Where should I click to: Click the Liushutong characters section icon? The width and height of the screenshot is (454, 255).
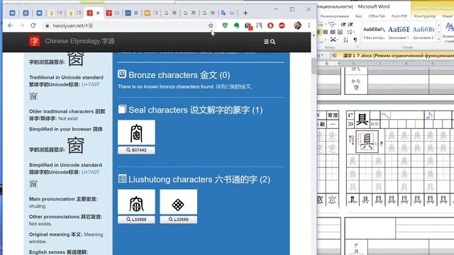click(x=122, y=178)
